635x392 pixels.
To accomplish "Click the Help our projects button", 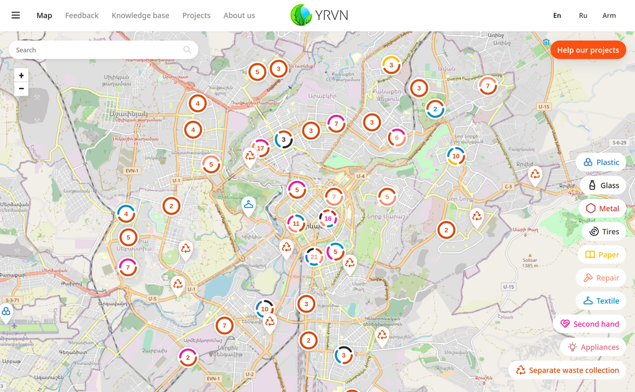I will click(588, 50).
